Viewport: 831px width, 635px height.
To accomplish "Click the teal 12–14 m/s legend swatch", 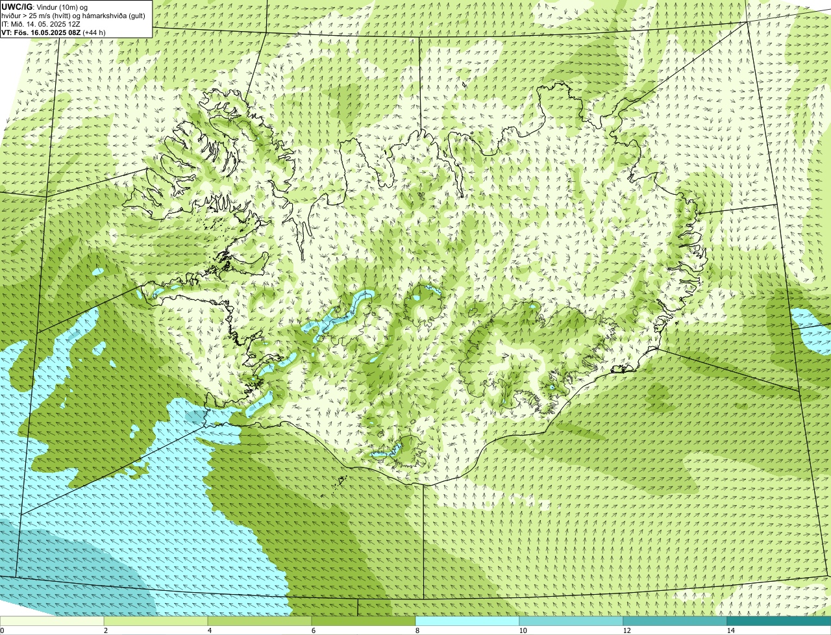I will 675,621.
